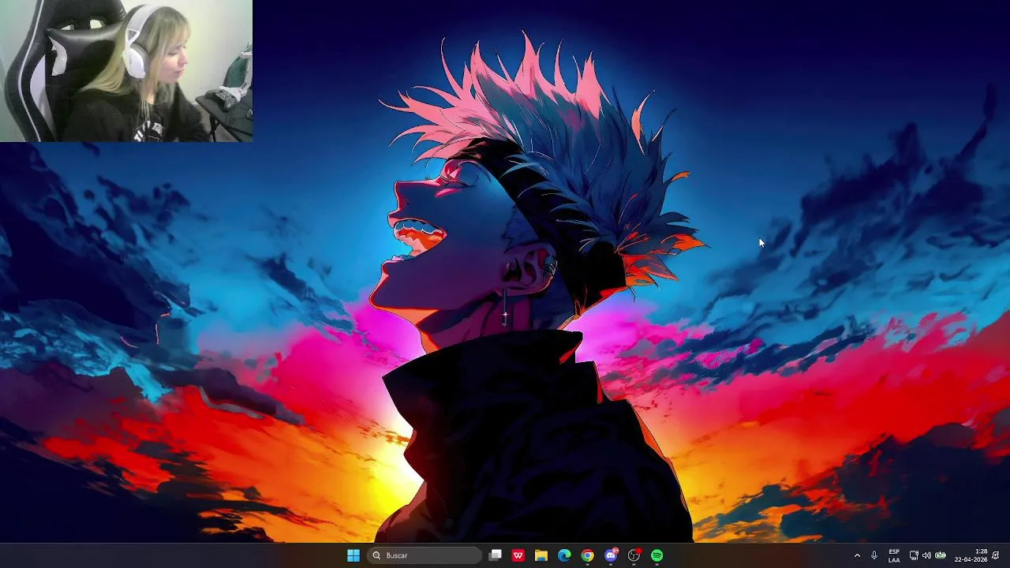This screenshot has height=568, width=1010.
Task: Open the Windows Start menu
Action: click(353, 555)
